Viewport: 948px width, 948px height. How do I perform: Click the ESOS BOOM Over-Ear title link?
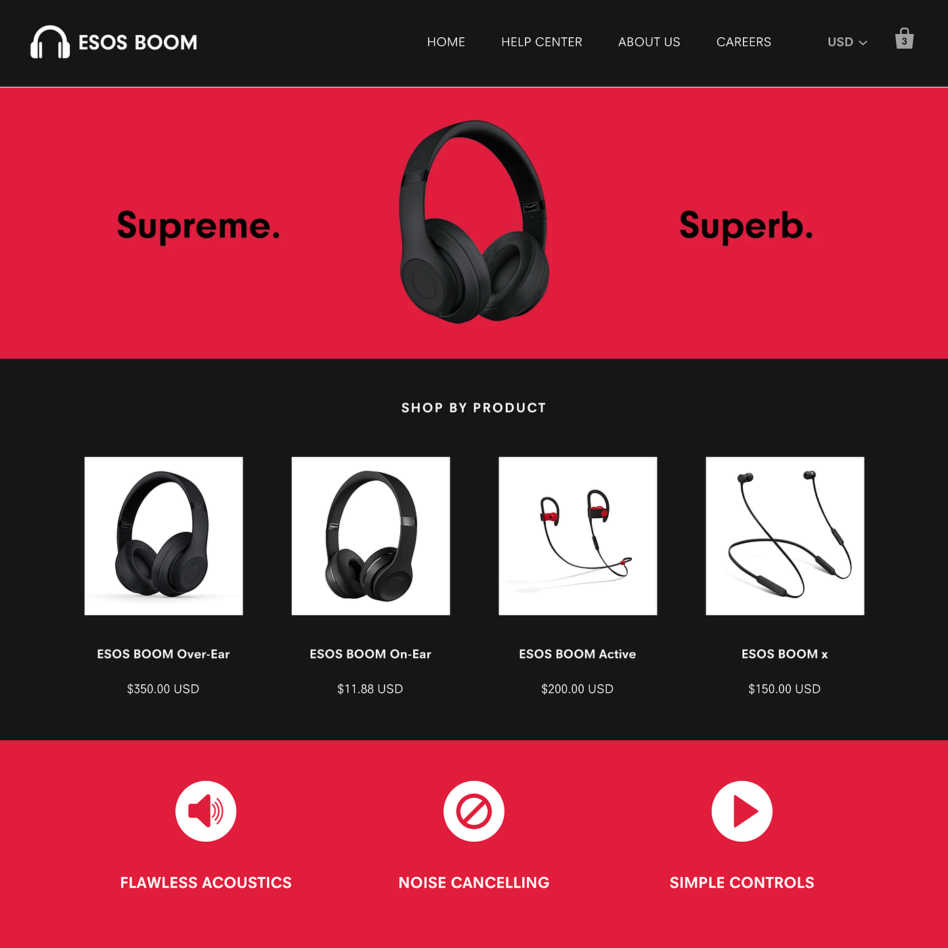163,654
